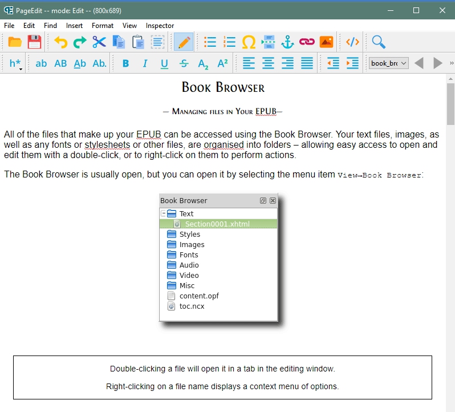Open Find with the magnifier icon
Screen dimensions: 455x412
pyautogui.click(x=379, y=42)
